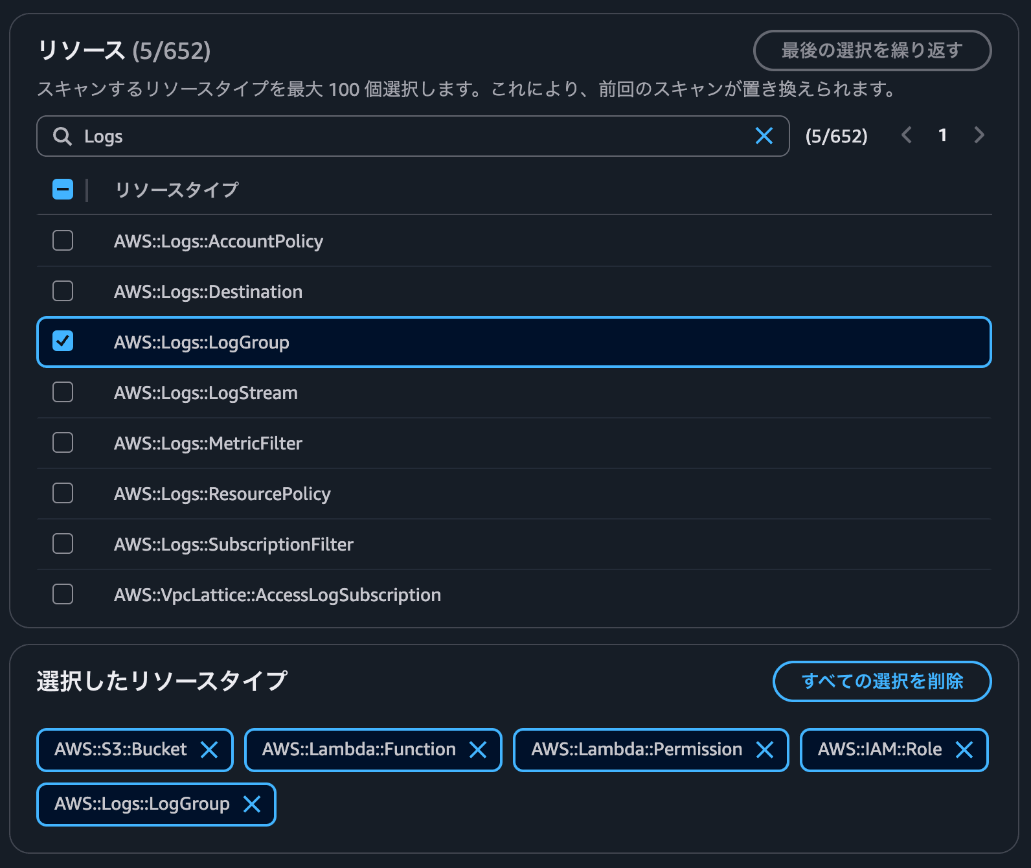Click (5/652) count beside search box
Viewport: 1031px width, 868px height.
(836, 136)
